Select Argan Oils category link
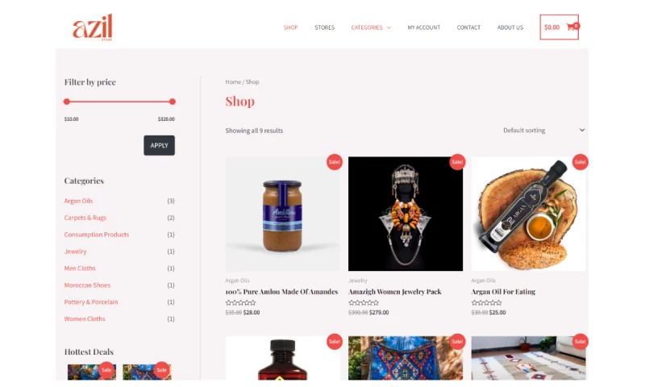 [x=78, y=201]
